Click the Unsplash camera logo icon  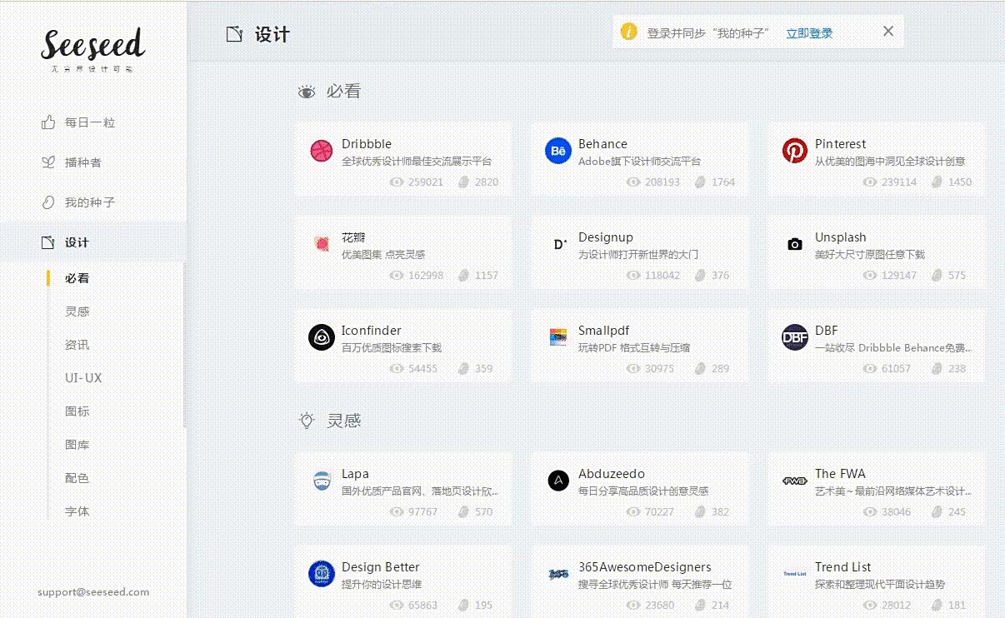[x=794, y=244]
